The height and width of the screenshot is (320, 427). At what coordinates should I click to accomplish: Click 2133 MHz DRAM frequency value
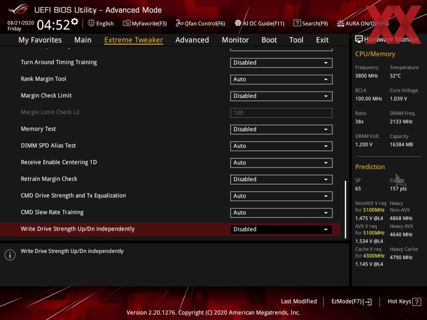401,122
